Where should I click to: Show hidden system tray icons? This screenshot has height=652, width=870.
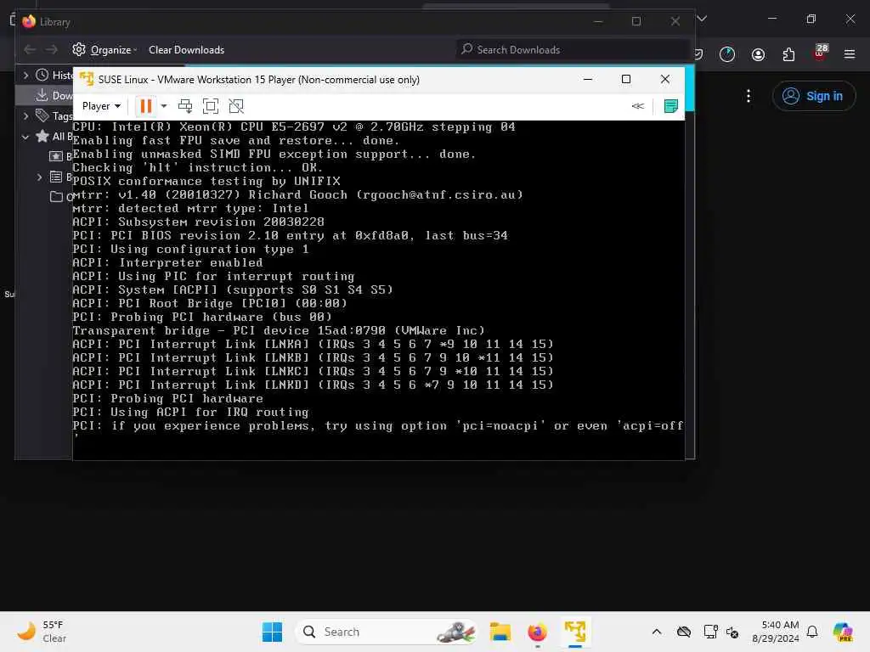657,632
